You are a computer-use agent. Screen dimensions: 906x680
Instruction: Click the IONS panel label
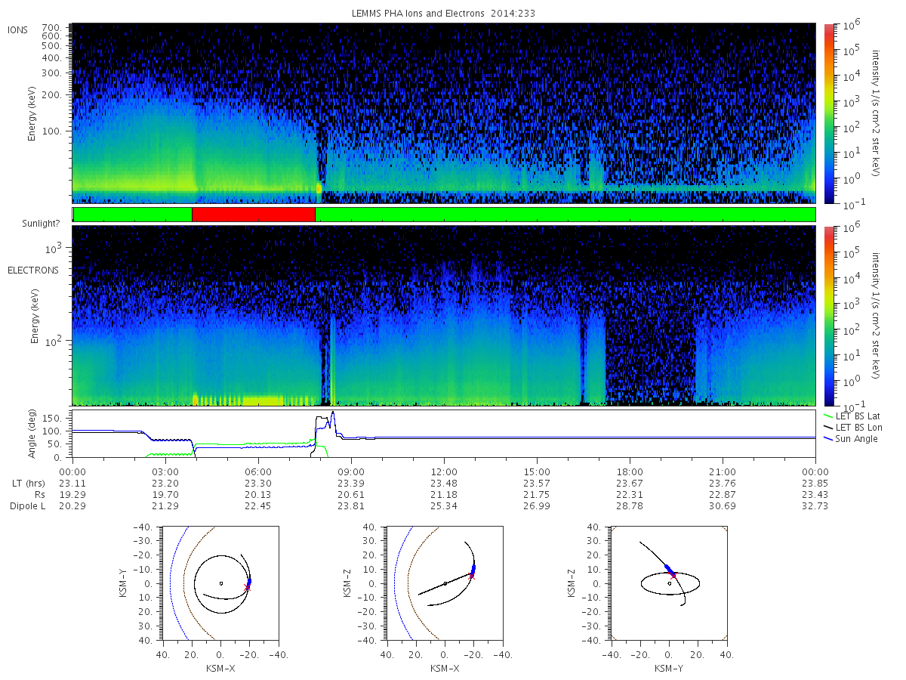tap(18, 30)
